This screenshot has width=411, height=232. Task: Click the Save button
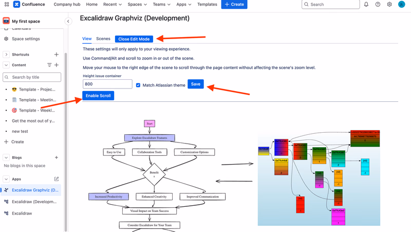point(196,84)
